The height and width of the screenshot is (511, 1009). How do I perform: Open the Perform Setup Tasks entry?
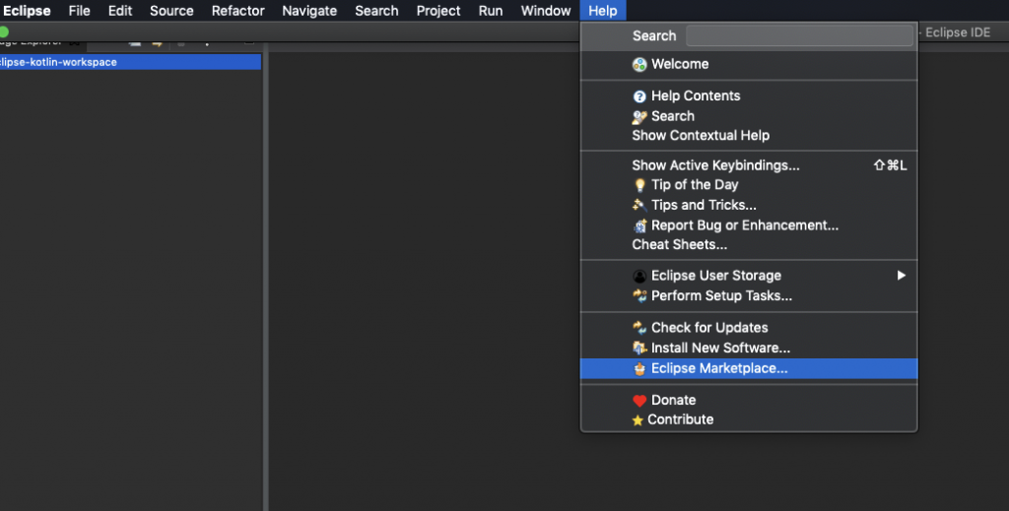point(721,296)
